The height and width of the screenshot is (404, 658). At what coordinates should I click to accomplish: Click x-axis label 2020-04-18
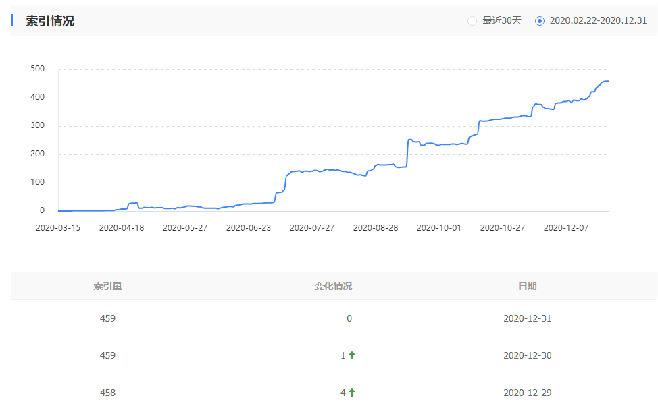coord(122,227)
